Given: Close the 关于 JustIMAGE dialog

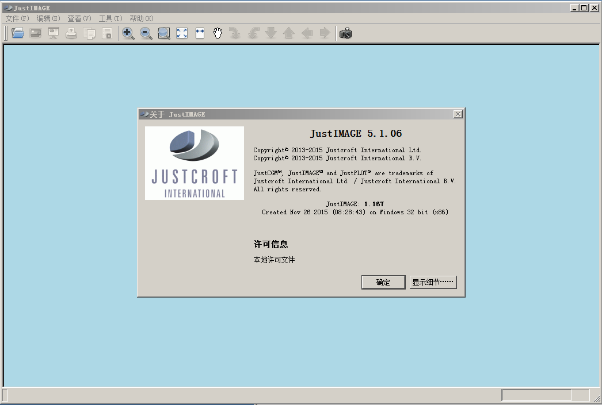Looking at the screenshot, I should pos(458,114).
